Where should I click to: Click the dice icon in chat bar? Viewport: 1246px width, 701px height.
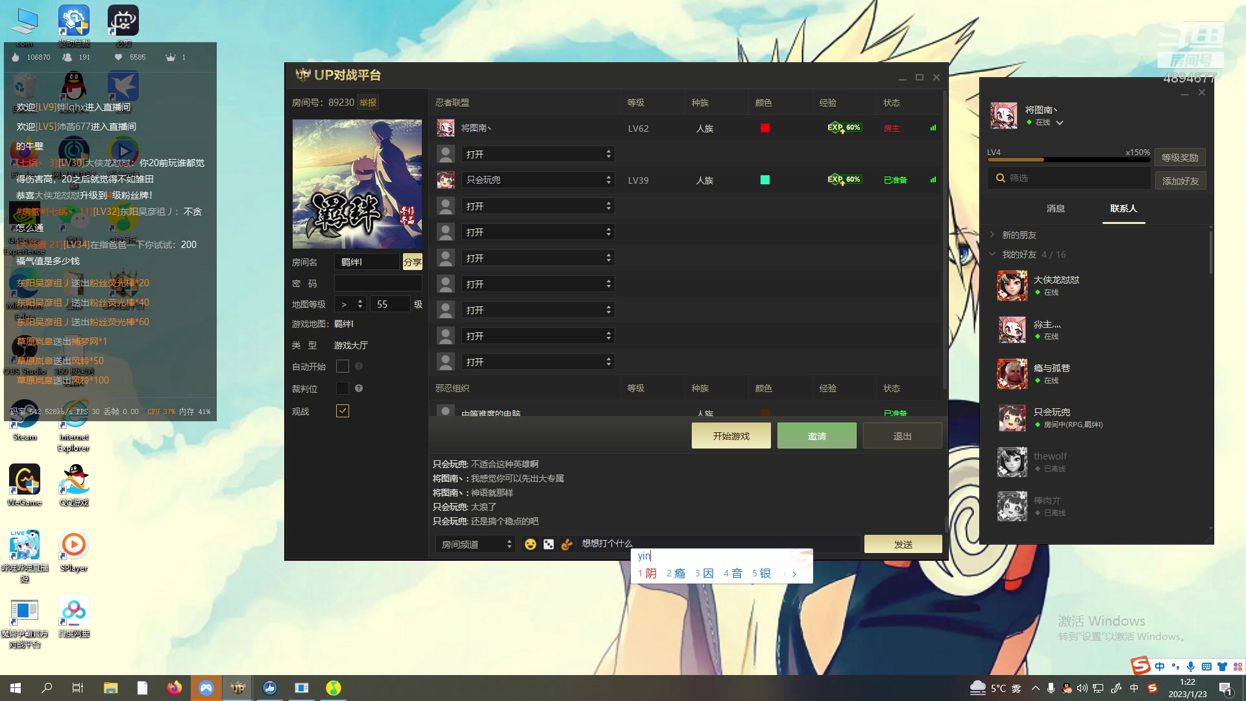(548, 544)
